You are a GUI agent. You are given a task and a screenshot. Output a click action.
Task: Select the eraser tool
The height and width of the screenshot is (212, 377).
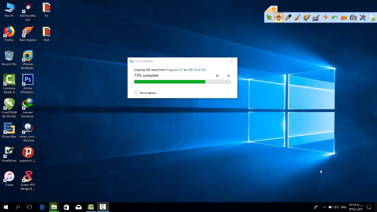pos(325,18)
